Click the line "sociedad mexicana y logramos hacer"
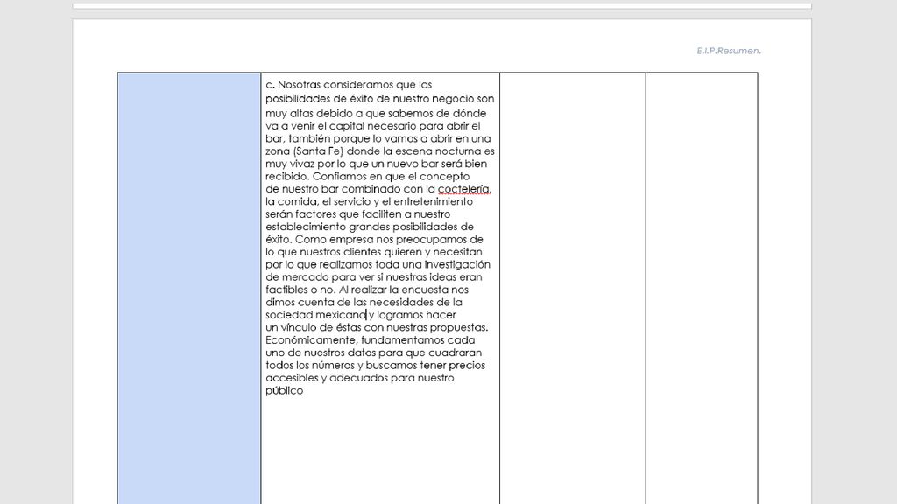The width and height of the screenshot is (897, 504). coord(360,314)
